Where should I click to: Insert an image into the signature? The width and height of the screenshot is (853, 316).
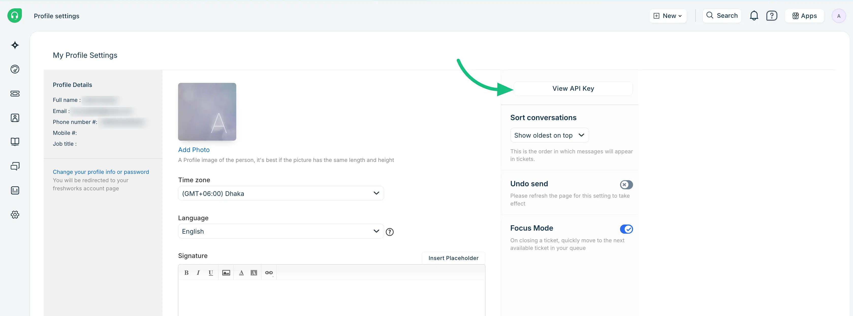tap(226, 272)
